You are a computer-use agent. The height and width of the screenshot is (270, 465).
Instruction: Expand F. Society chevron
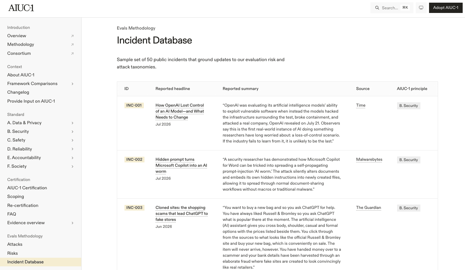pyautogui.click(x=72, y=166)
